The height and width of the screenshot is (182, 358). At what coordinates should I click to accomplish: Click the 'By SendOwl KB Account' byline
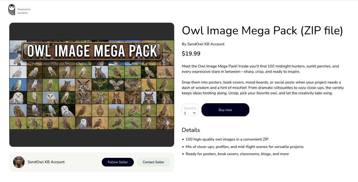click(203, 44)
